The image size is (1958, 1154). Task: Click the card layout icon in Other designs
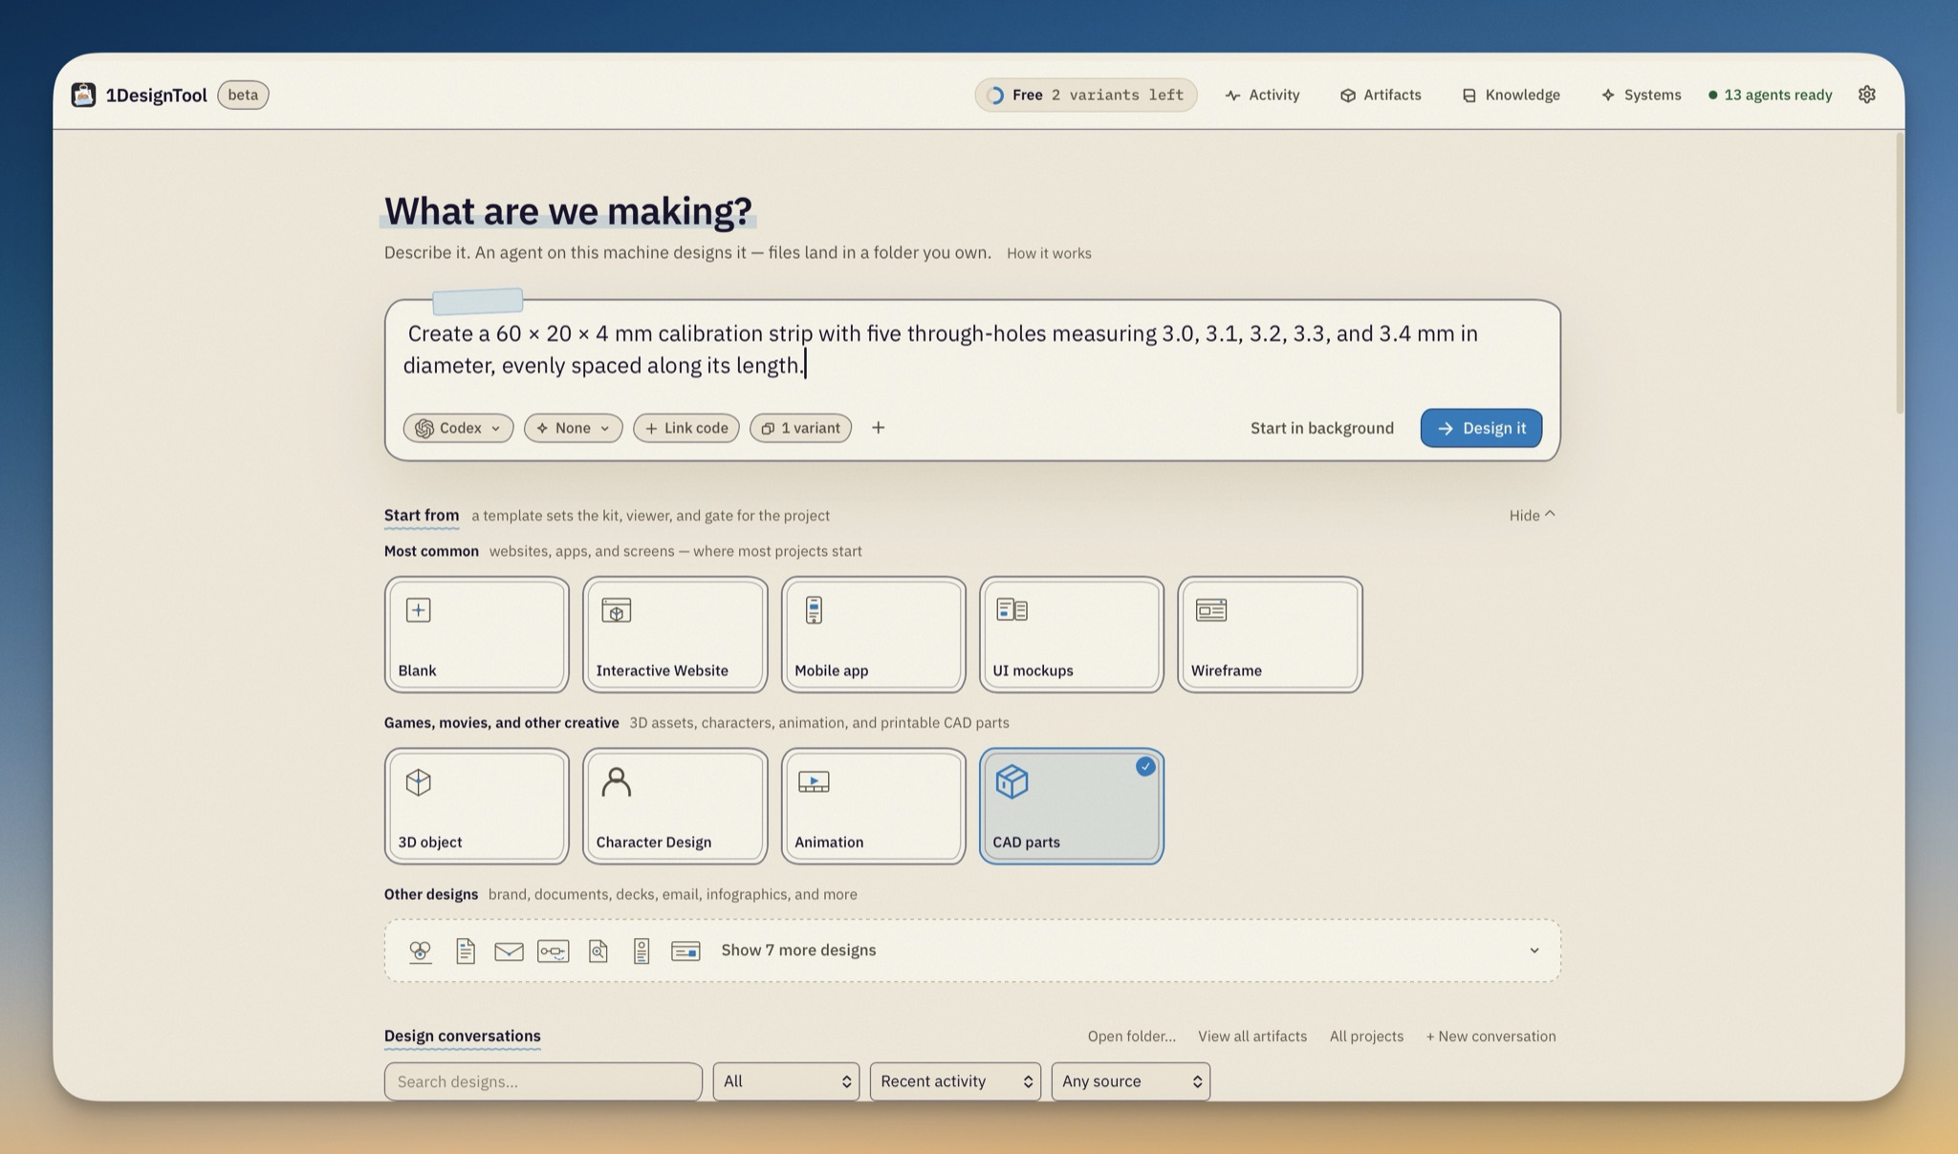coord(685,951)
